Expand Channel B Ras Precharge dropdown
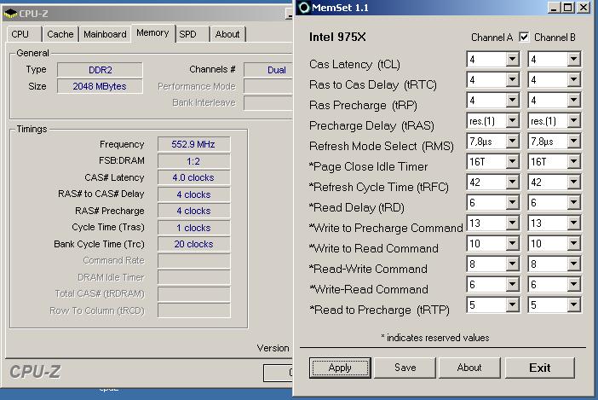 click(x=573, y=101)
